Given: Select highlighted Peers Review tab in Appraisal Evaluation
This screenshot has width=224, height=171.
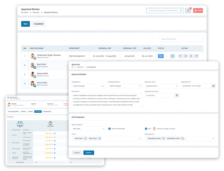Looking at the screenshot, I should coord(38,111).
